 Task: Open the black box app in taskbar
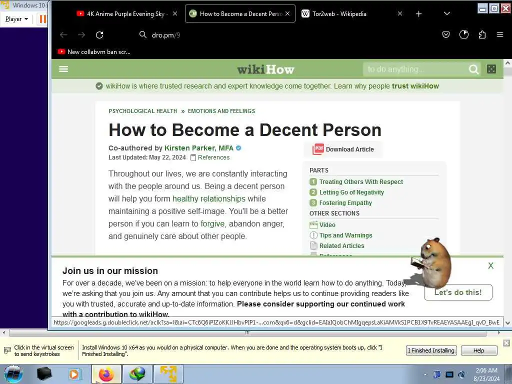tap(44, 374)
